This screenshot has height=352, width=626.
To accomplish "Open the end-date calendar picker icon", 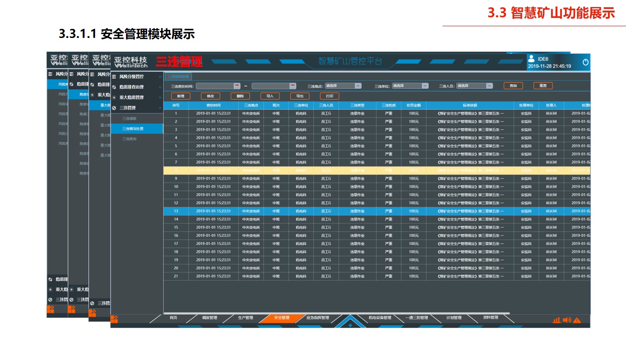I will [x=293, y=86].
